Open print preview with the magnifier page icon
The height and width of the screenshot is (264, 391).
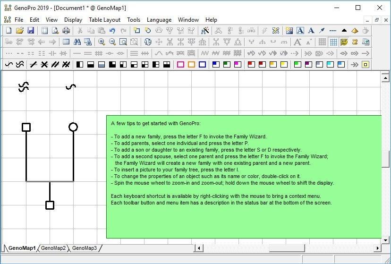tap(55, 30)
